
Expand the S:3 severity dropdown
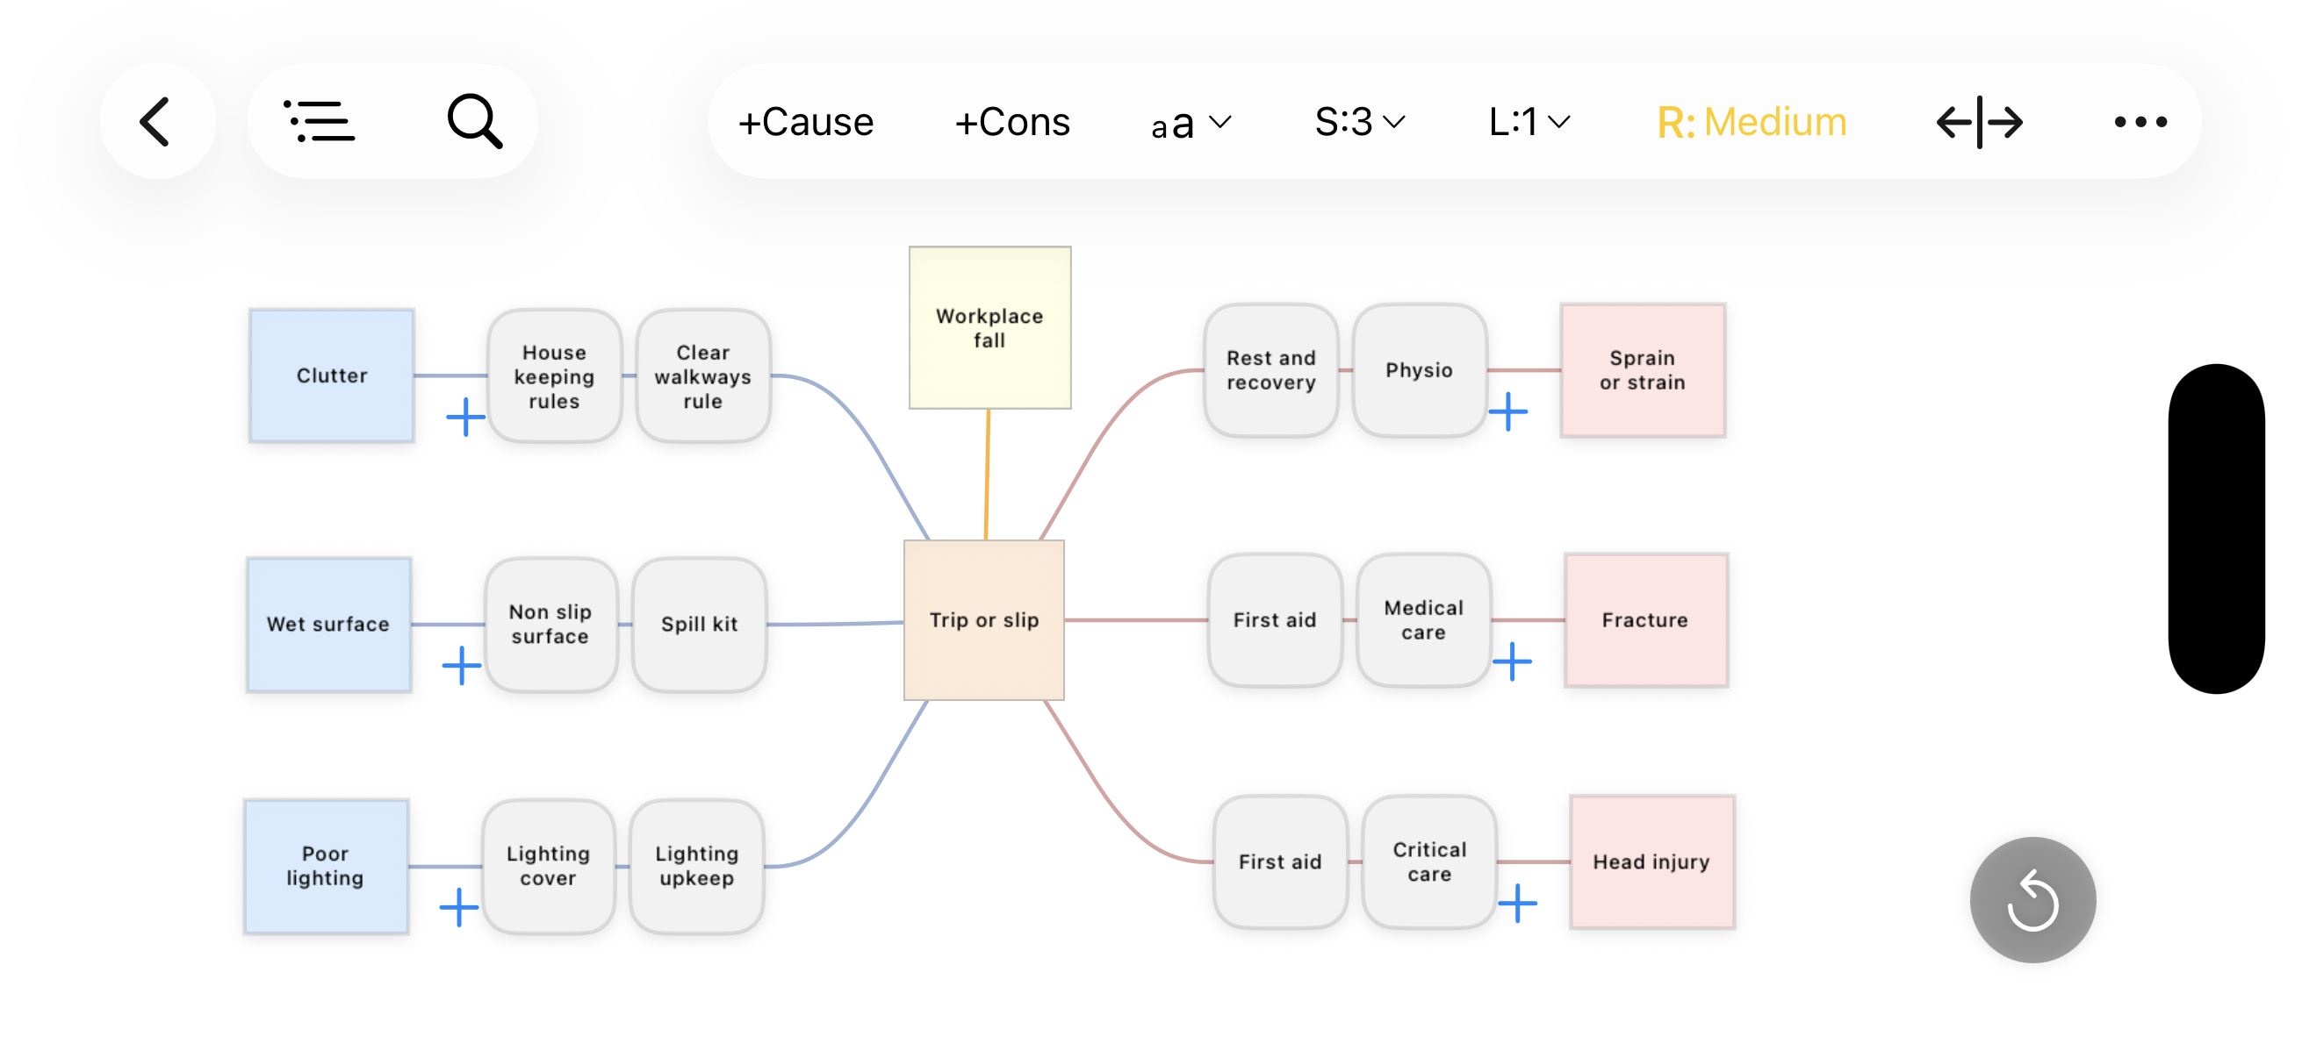(x=1359, y=121)
